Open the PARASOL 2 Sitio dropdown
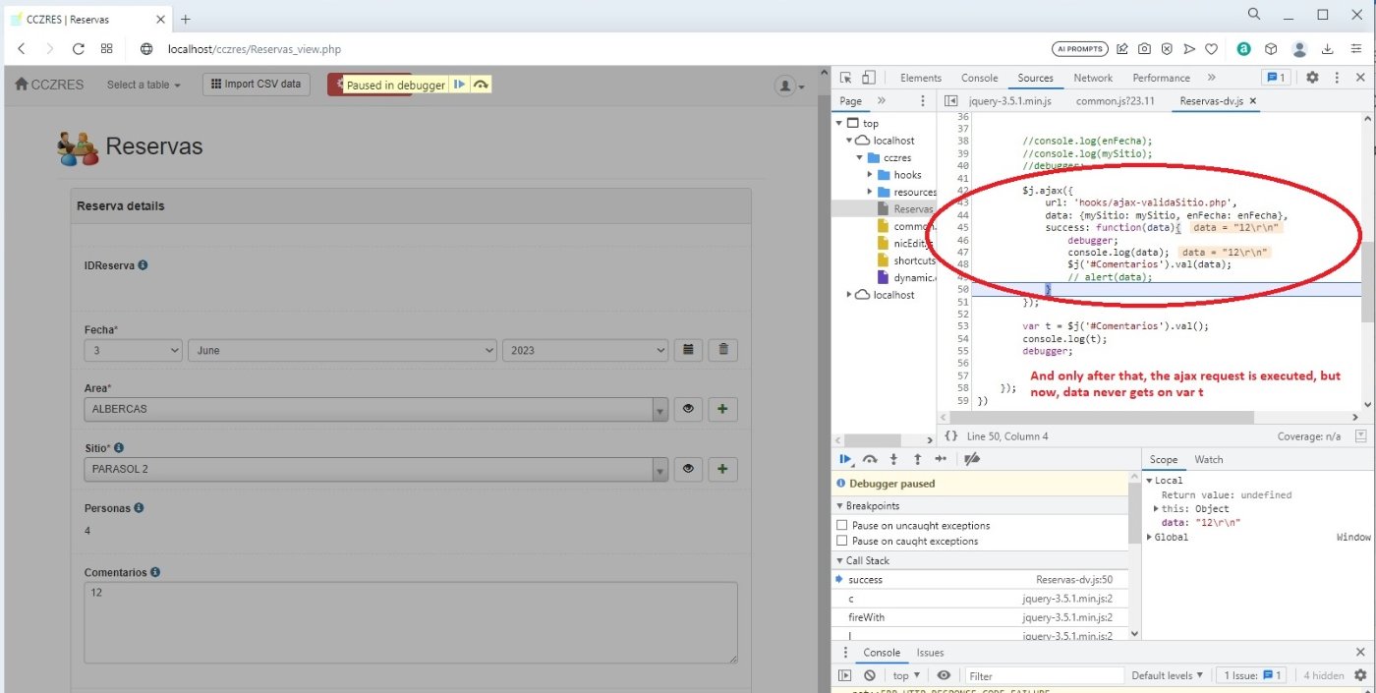The width and height of the screenshot is (1376, 693). 376,470
